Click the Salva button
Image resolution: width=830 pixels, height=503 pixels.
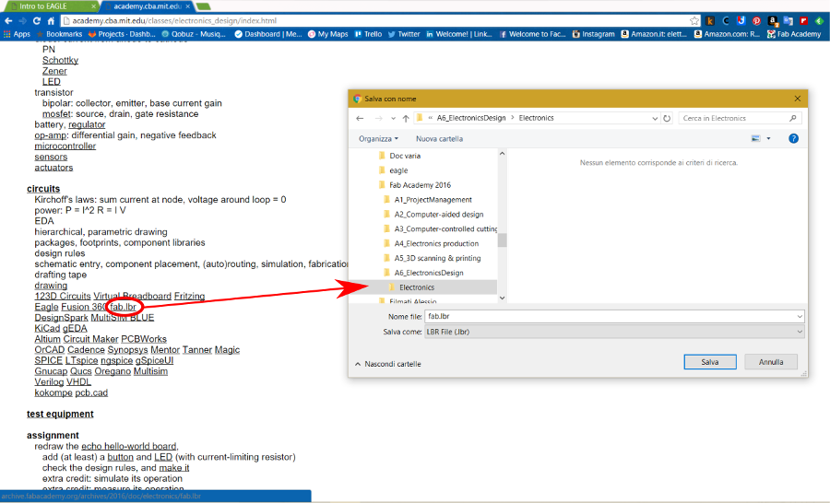click(x=710, y=362)
